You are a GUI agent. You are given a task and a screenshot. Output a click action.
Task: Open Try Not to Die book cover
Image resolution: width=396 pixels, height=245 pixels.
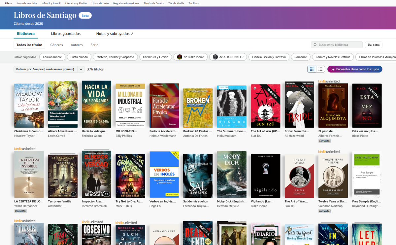tap(130, 176)
